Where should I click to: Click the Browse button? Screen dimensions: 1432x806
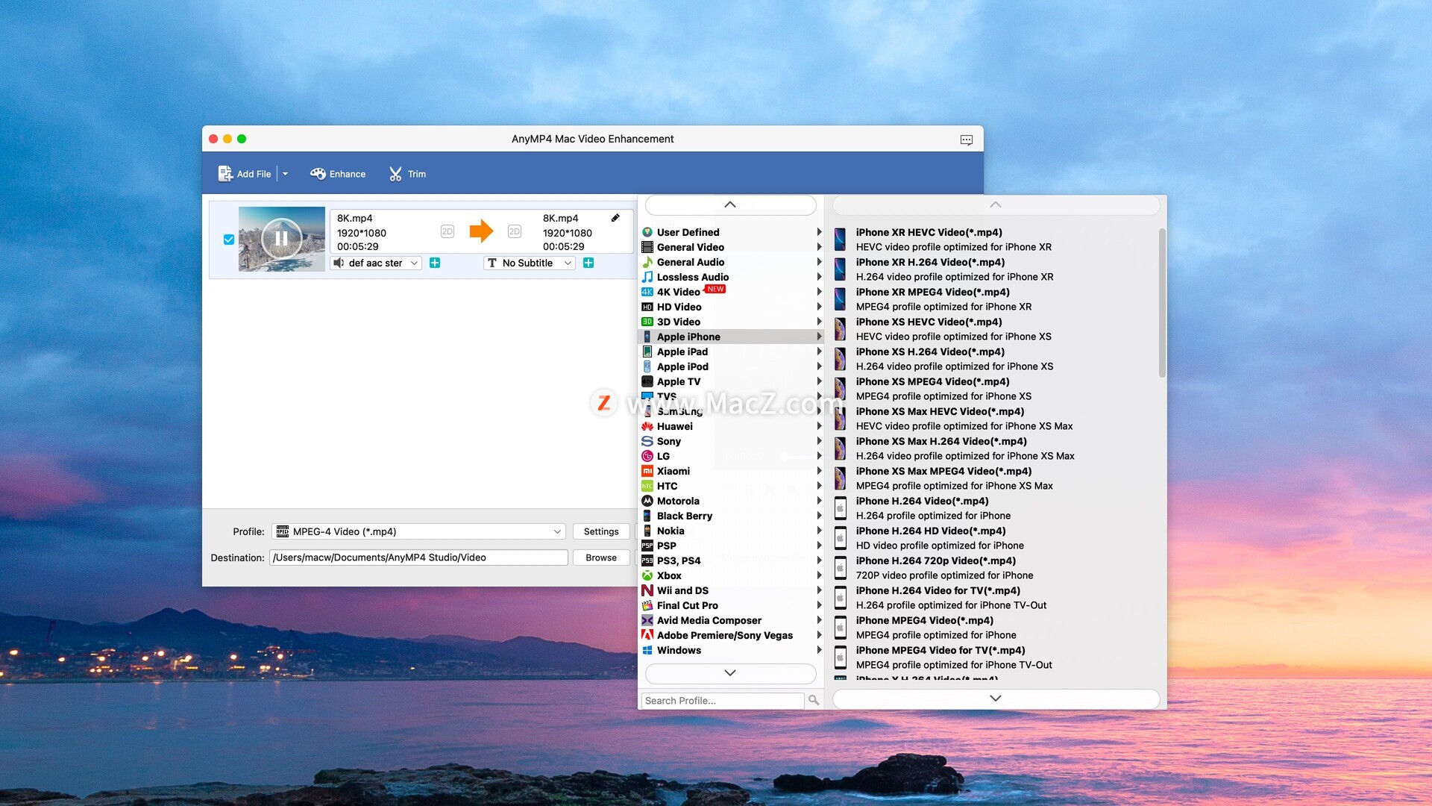(x=601, y=557)
